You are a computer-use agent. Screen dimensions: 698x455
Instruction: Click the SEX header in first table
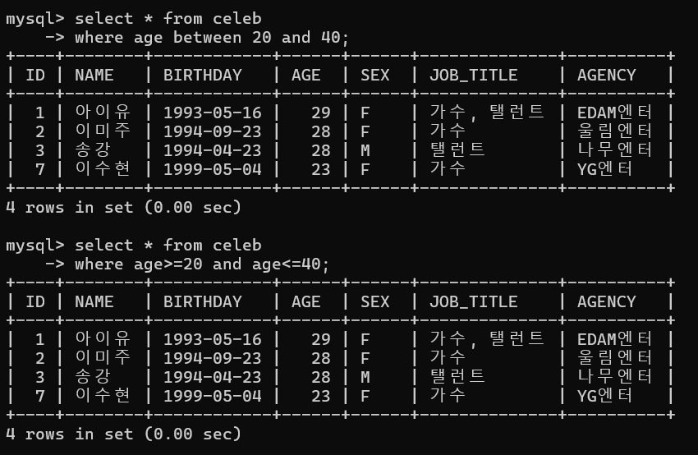(374, 75)
